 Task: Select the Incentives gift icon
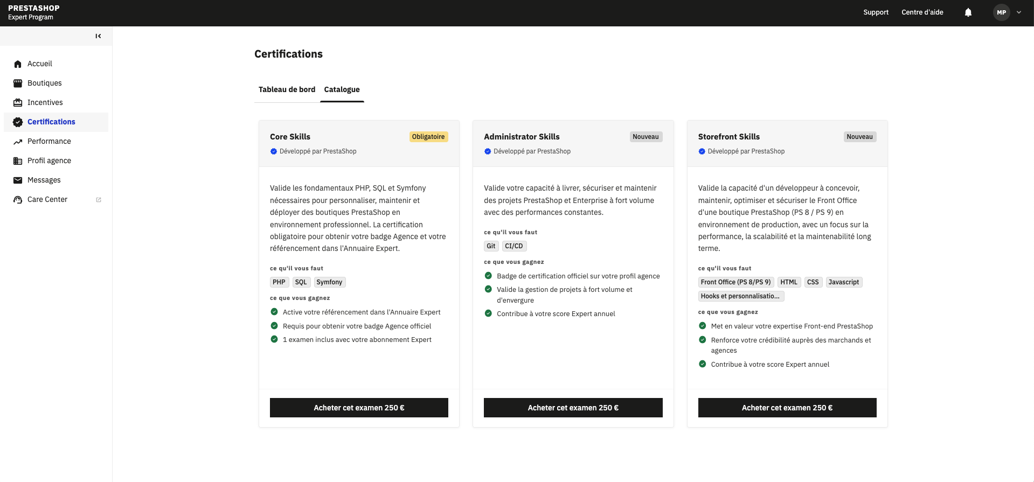tap(18, 102)
